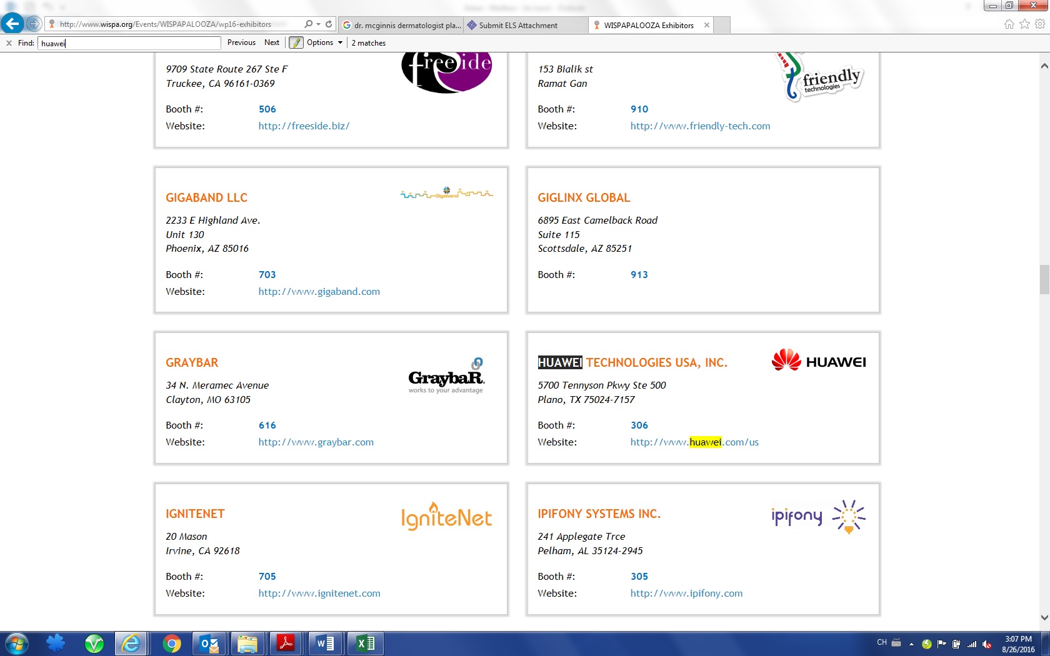The width and height of the screenshot is (1050, 656).
Task: Open Windows Explorer folder in the taskbar
Action: 247,644
